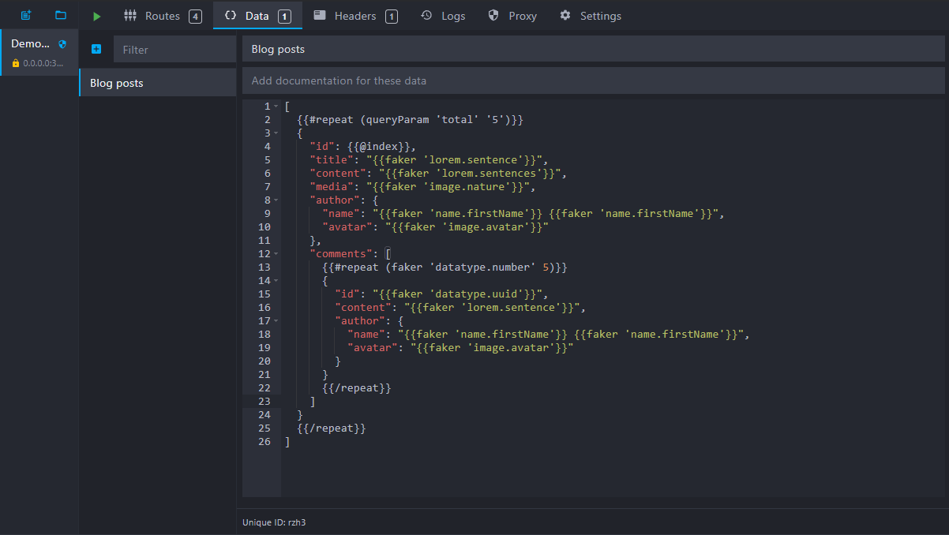Image resolution: width=949 pixels, height=535 pixels.
Task: Click the yellow lock icon beside 0.0.0.0
Action: coord(16,63)
